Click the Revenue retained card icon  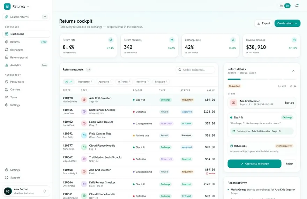click(x=294, y=40)
